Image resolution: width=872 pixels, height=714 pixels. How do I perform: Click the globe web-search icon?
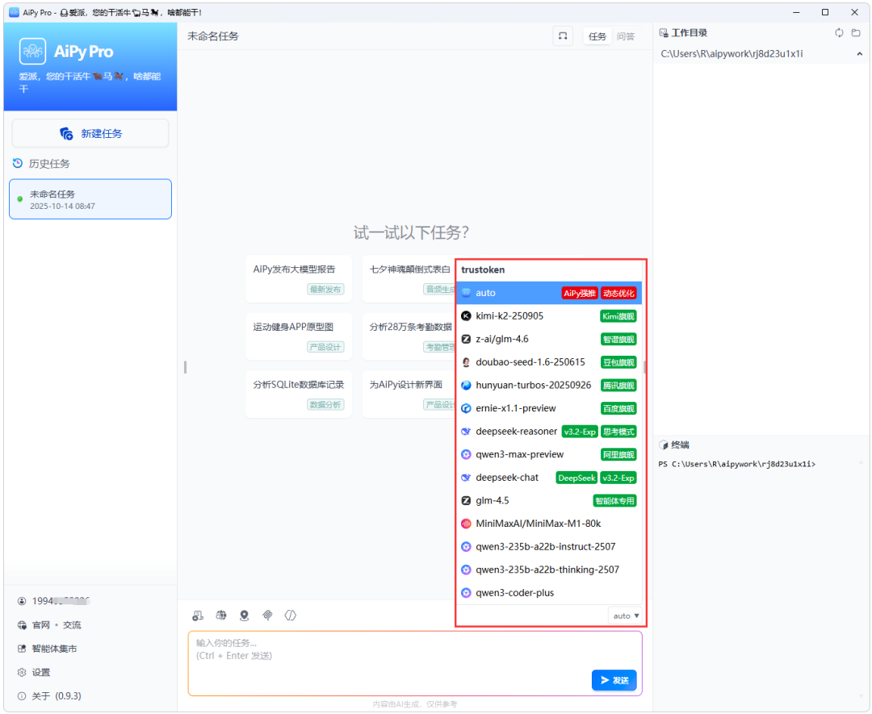coord(220,615)
